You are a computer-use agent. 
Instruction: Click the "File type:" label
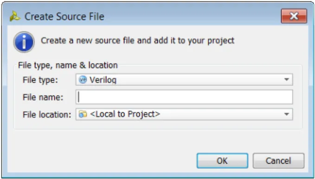click(40, 80)
